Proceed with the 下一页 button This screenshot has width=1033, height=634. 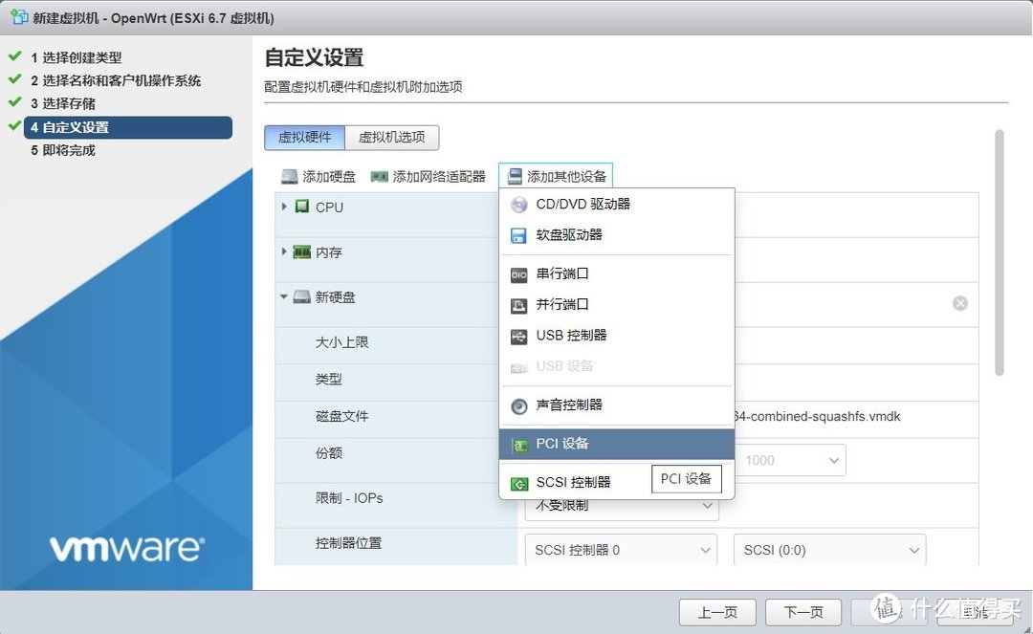pyautogui.click(x=803, y=612)
